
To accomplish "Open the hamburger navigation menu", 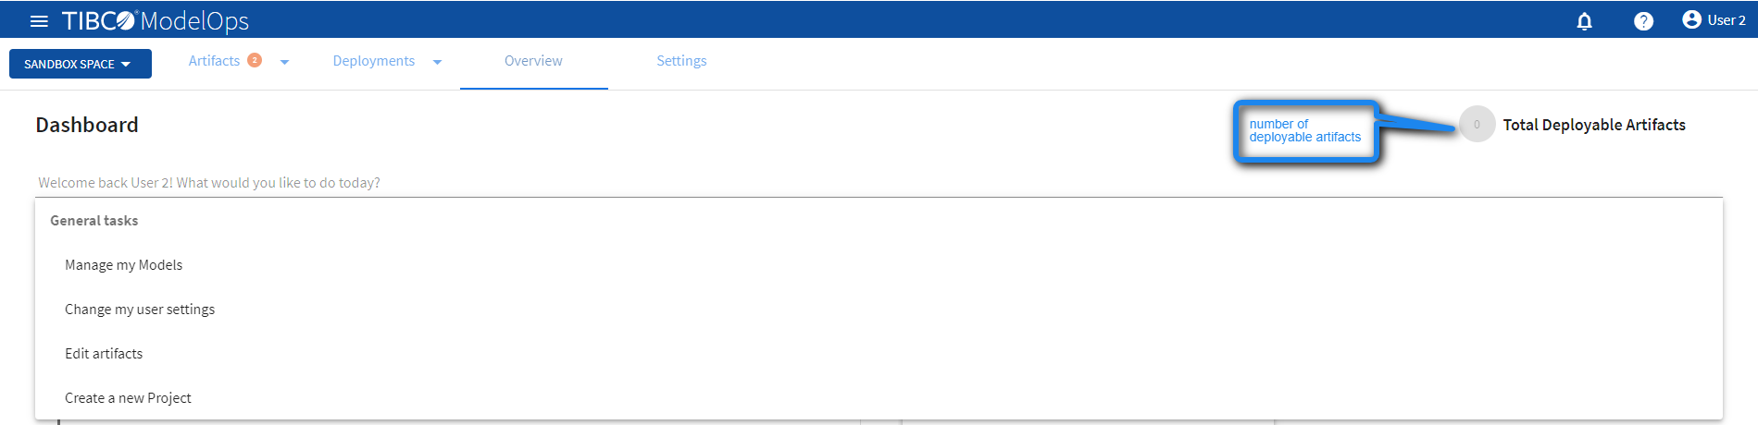I will pos(39,20).
